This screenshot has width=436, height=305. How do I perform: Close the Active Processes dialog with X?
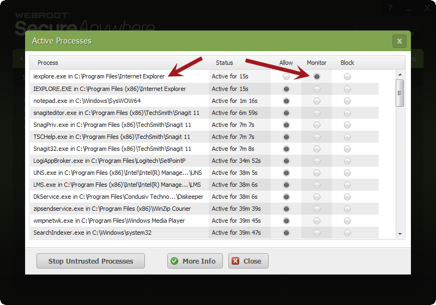click(x=399, y=41)
